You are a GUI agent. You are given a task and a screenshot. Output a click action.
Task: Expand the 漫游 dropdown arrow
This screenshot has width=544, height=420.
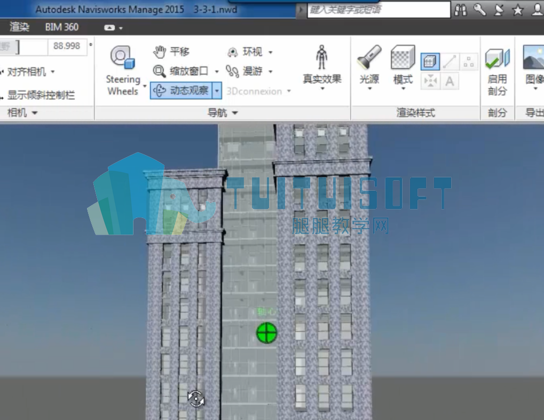tap(271, 72)
